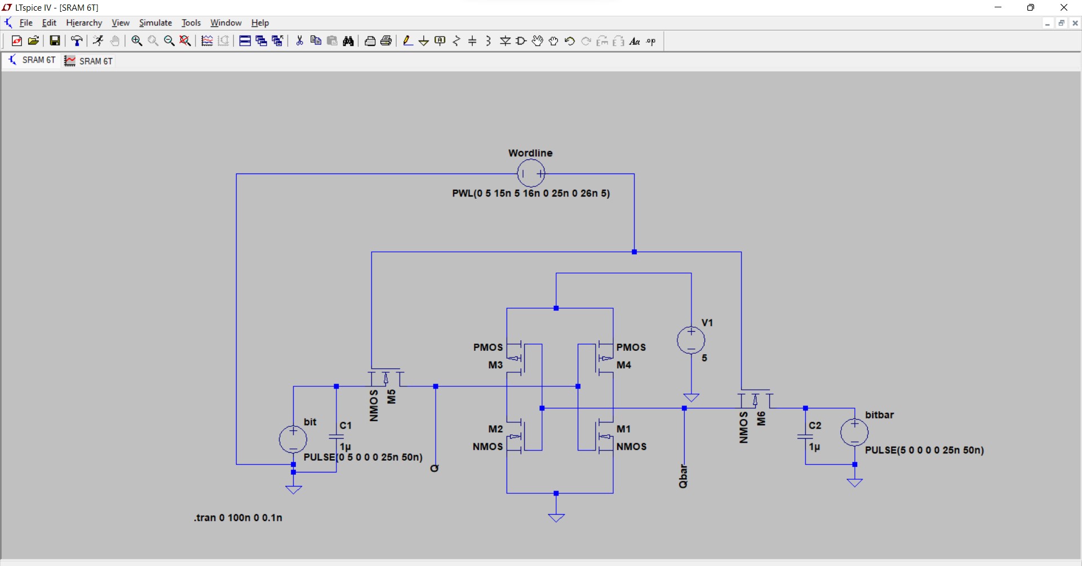This screenshot has height=566, width=1082.
Task: Open the Control Panel (hammer icon)
Action: (76, 41)
